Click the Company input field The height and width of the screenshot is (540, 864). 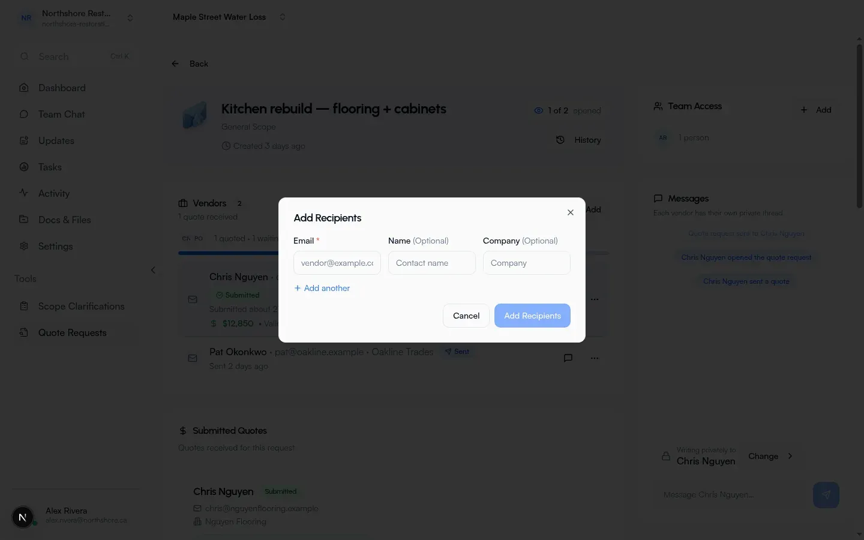[527, 263]
